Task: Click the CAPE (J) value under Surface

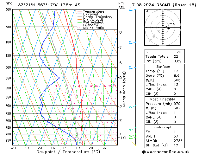Action: [175, 89]
